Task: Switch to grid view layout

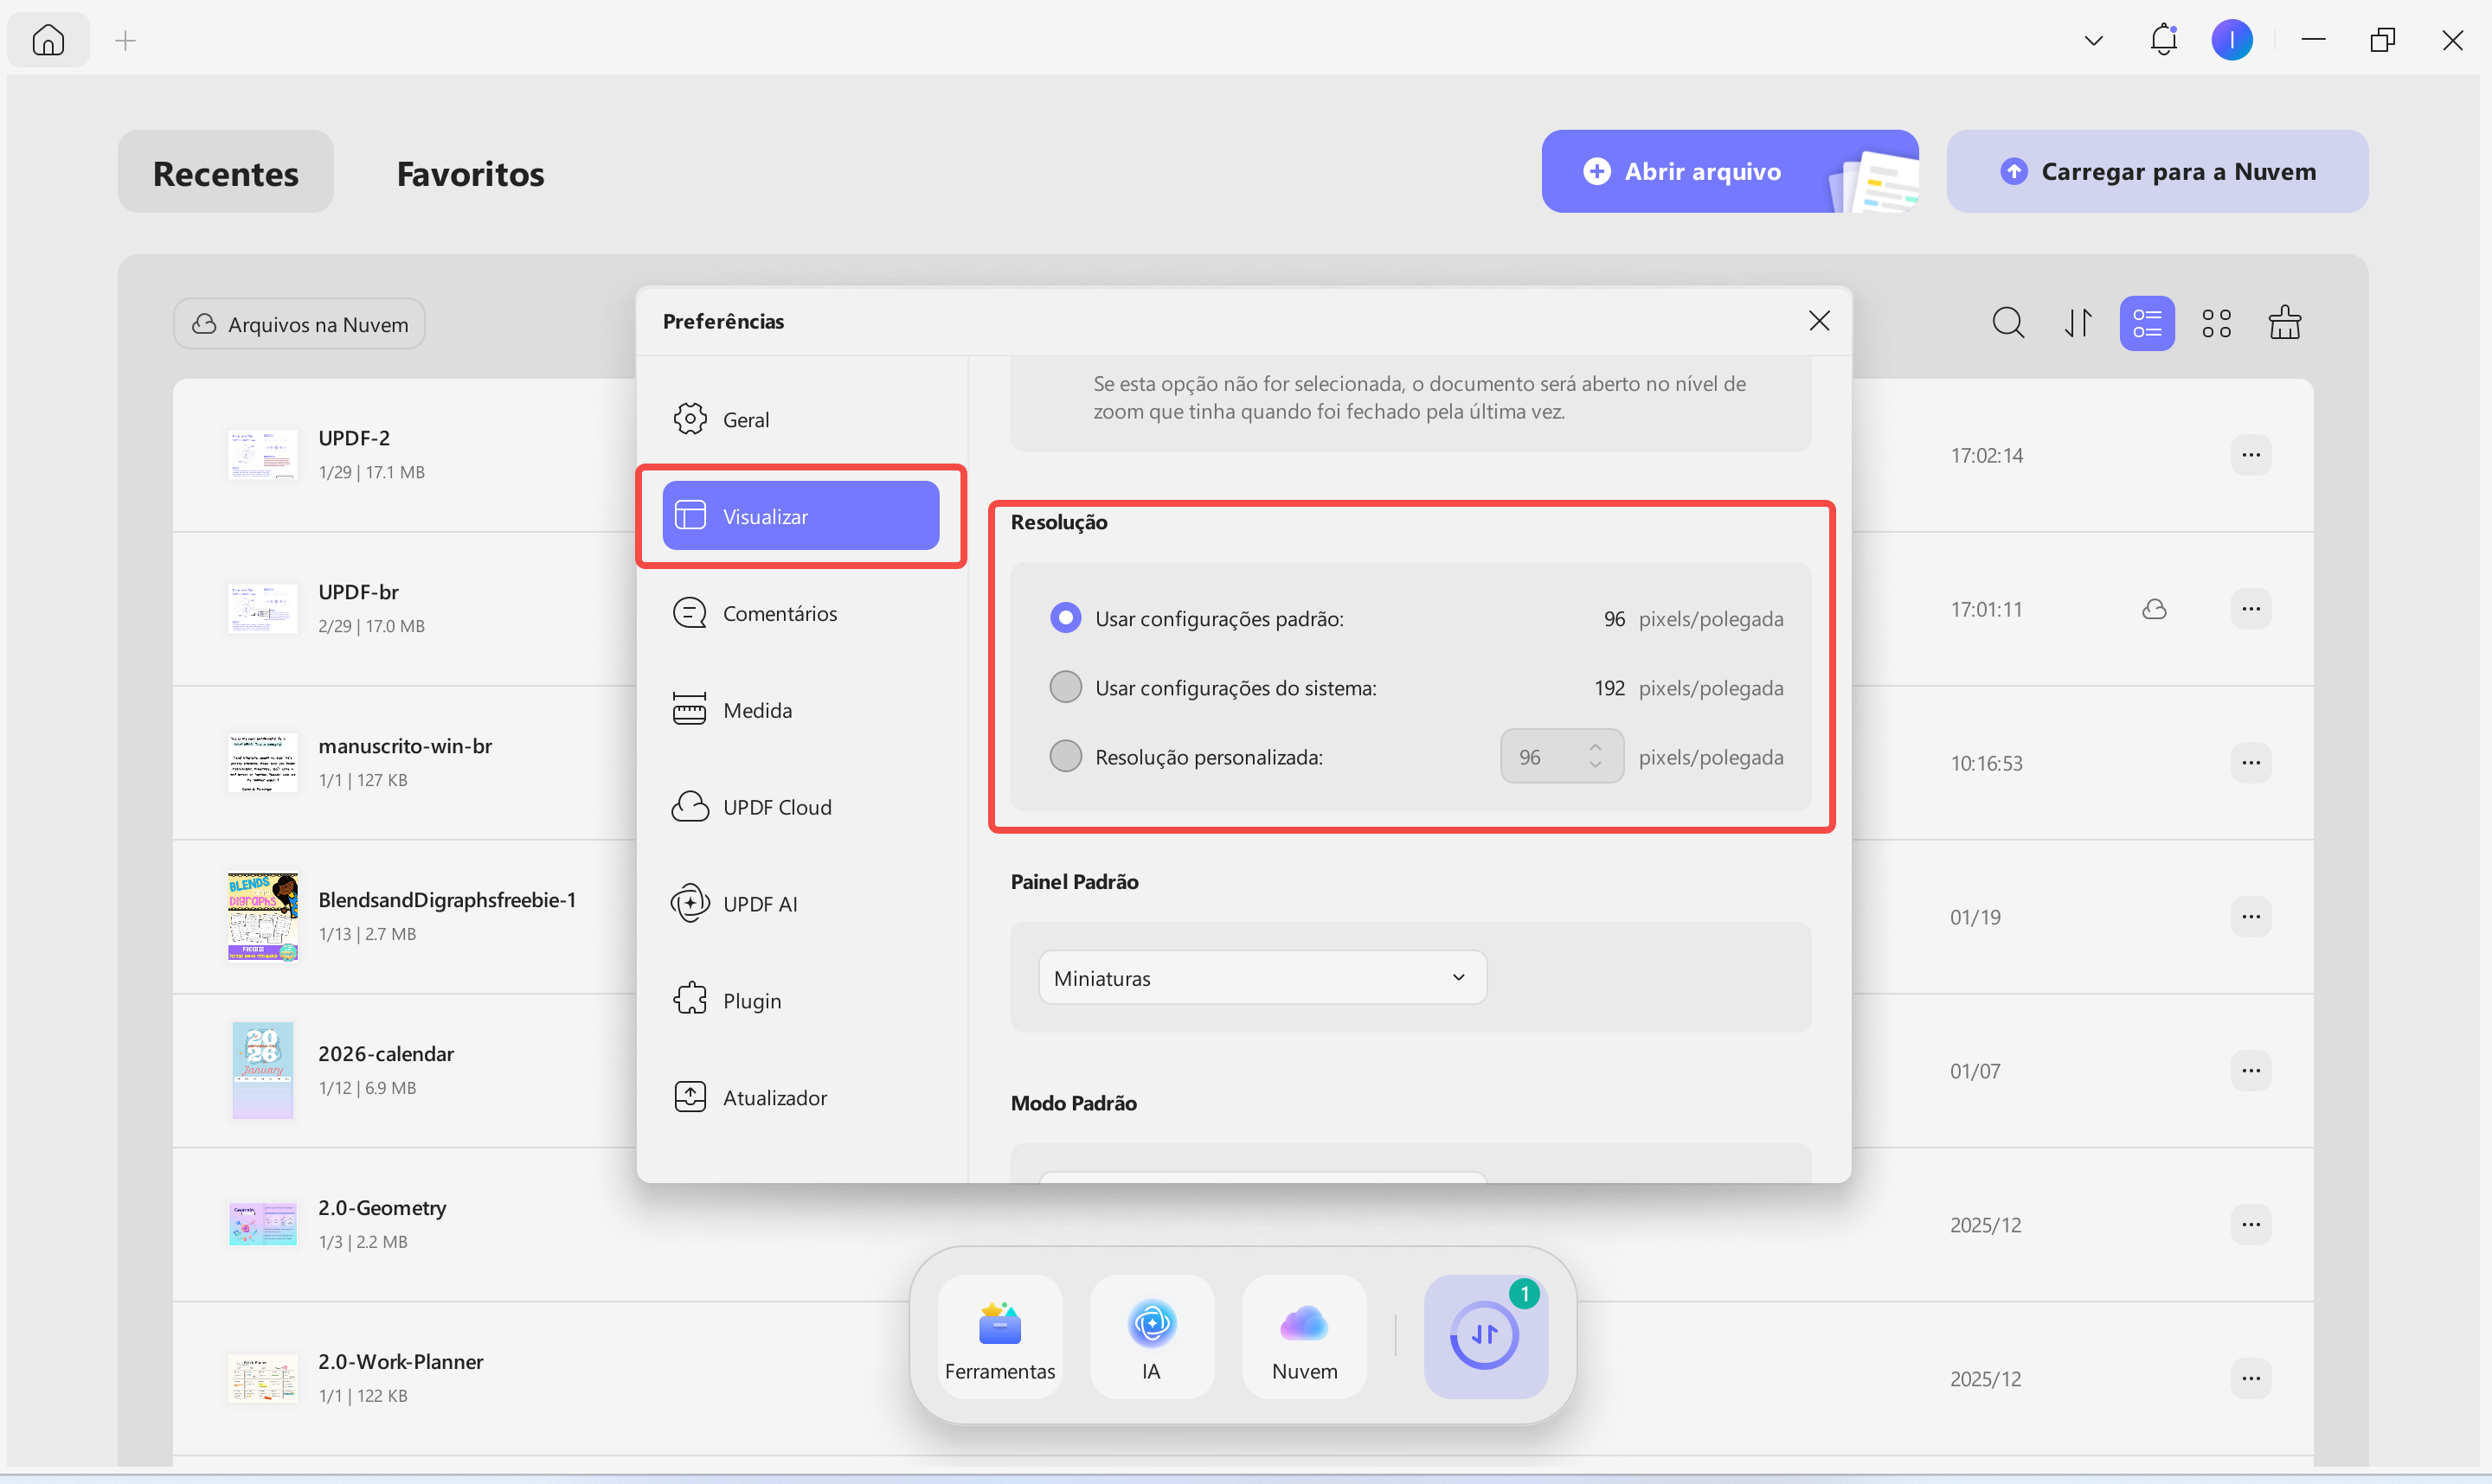Action: pyautogui.click(x=2216, y=323)
